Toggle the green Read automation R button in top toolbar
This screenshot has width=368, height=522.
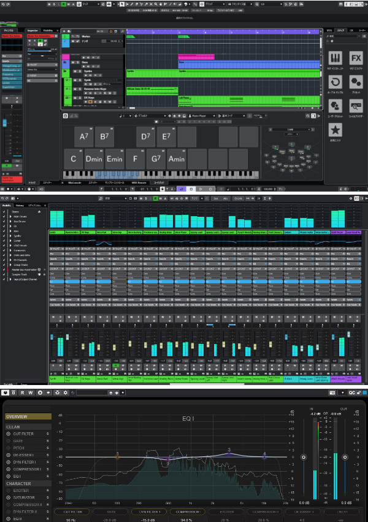[64, 4]
